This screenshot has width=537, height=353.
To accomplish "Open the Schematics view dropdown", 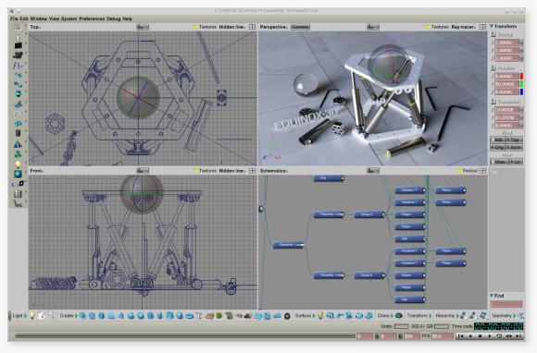I will (x=274, y=170).
